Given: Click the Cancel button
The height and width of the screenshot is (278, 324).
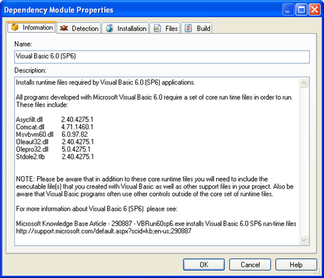Looking at the screenshot, I should click(250, 264).
